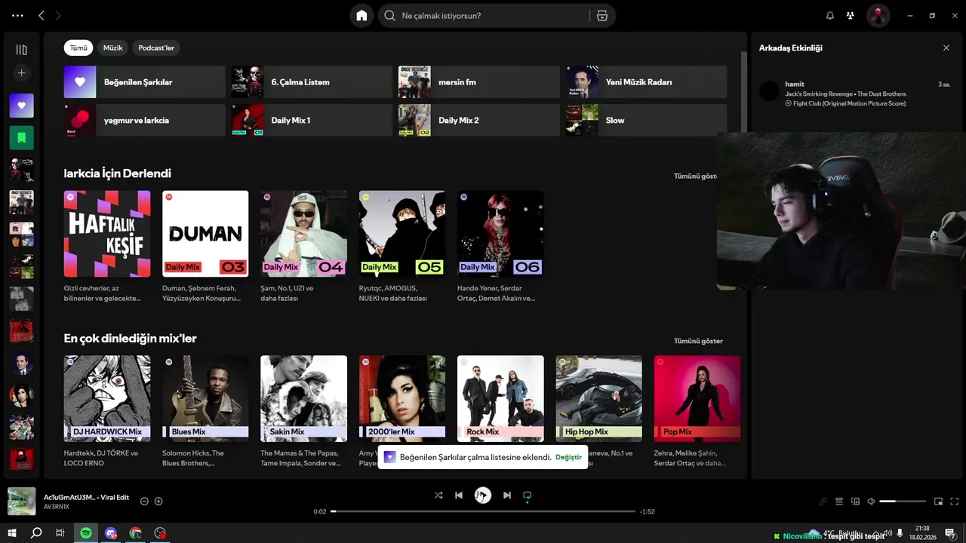This screenshot has width=966, height=543.
Task: Open Chrome from the taskbar
Action: click(x=135, y=533)
